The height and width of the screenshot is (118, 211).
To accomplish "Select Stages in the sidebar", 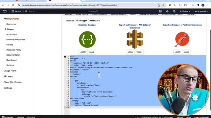I will (10, 29).
